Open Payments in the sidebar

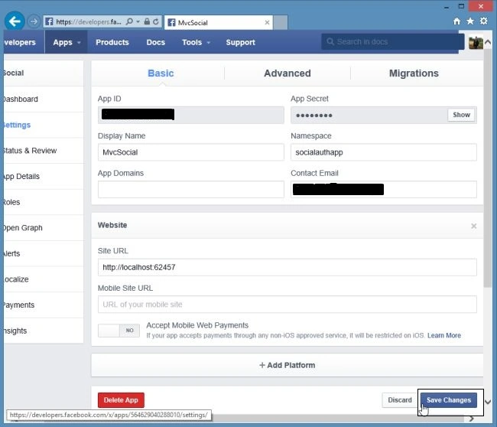coord(44,305)
